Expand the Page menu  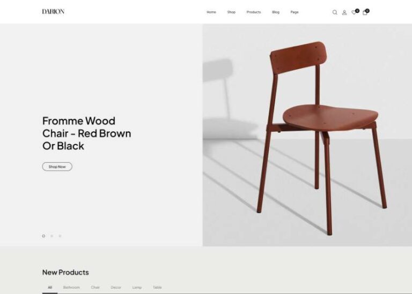pyautogui.click(x=295, y=12)
